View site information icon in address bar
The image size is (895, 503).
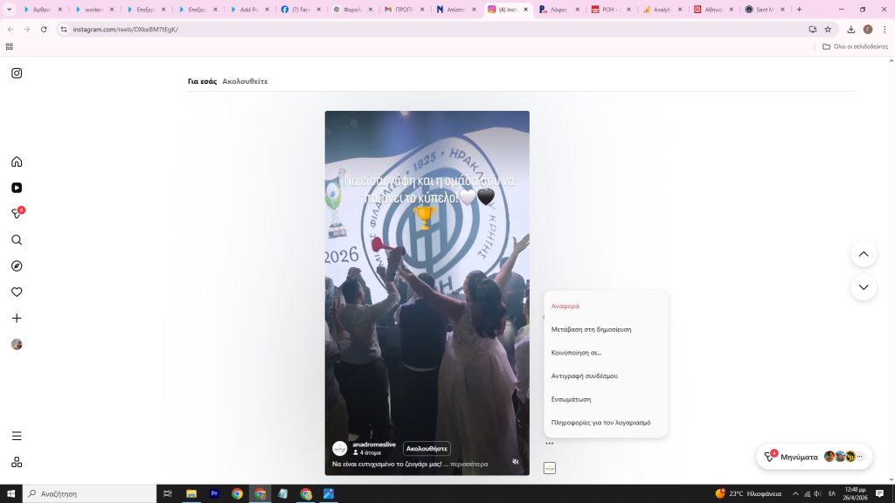(x=64, y=29)
